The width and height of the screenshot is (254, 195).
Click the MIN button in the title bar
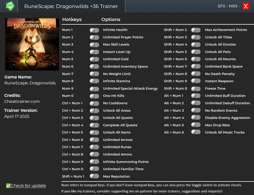pyautogui.click(x=233, y=6)
